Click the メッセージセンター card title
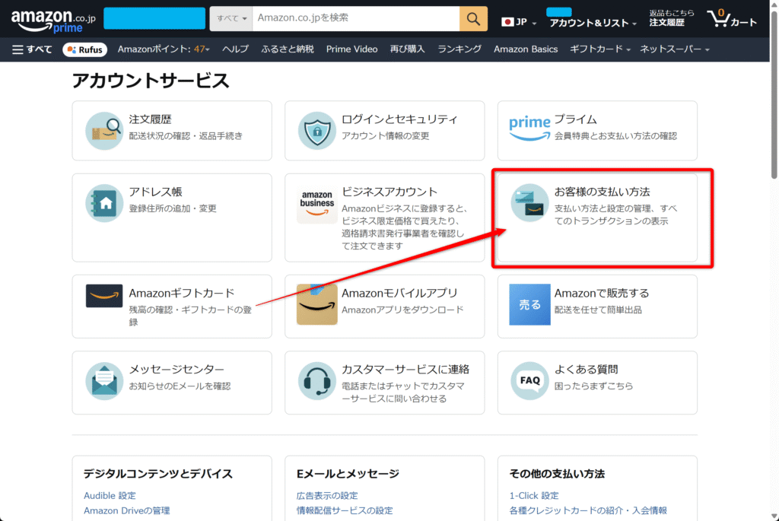The width and height of the screenshot is (779, 521). click(176, 370)
